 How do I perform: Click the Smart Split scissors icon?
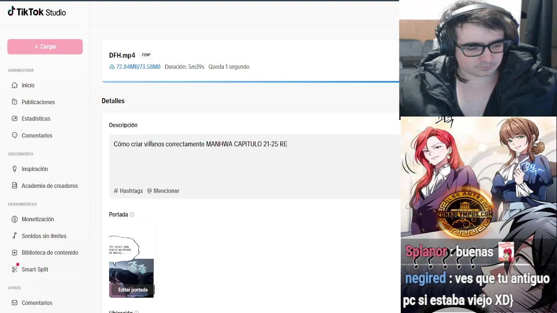[x=15, y=269]
